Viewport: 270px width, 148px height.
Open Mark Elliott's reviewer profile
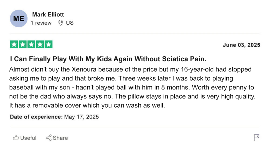pos(48,14)
